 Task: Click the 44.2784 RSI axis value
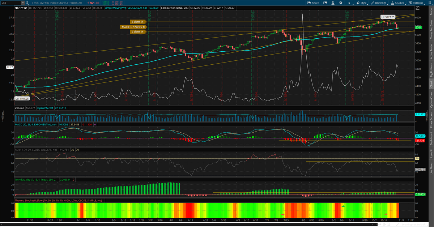420,169
